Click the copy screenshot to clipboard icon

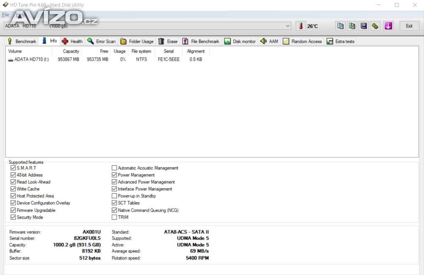click(352, 26)
